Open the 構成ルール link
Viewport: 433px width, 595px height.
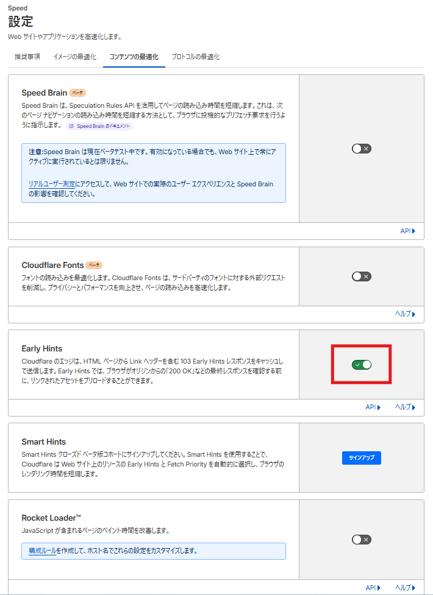[x=43, y=551]
